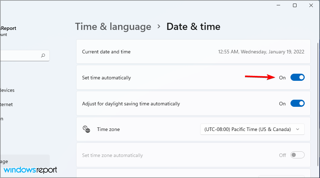Viewport: 320px width, 178px height.
Task: Click the Time zone globe clock icon
Action: pos(86,129)
